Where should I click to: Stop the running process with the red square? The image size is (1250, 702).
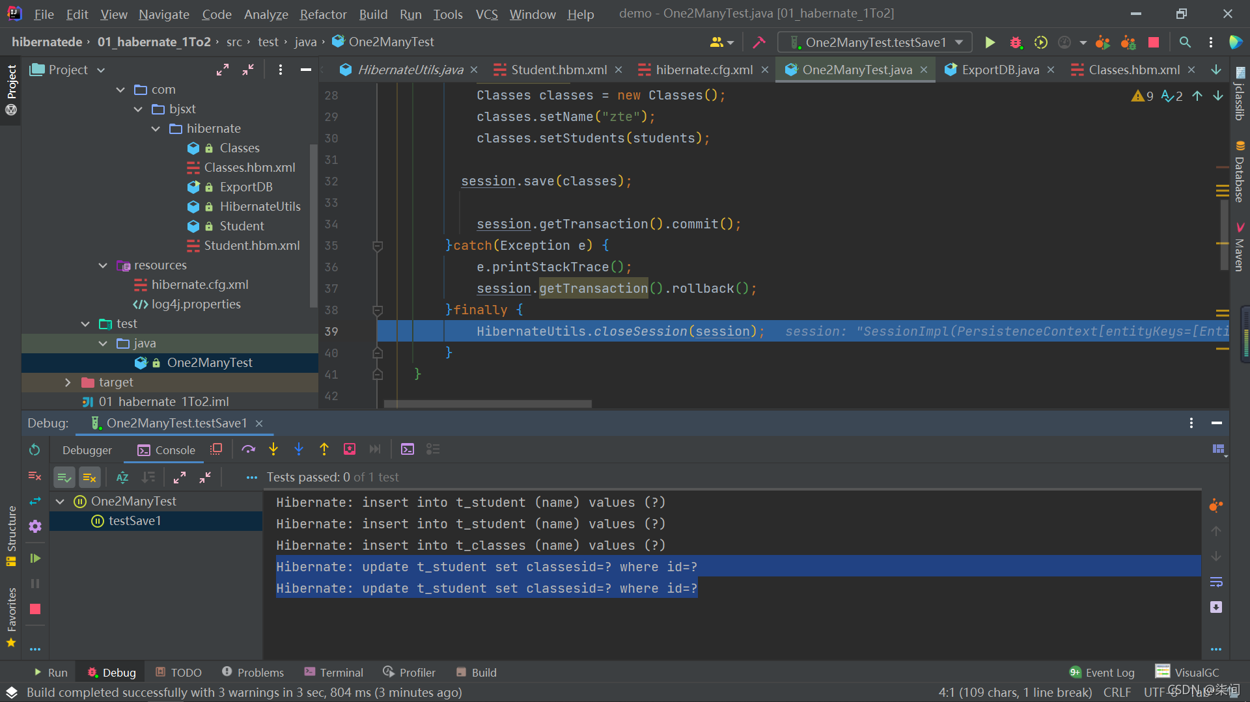(1154, 42)
